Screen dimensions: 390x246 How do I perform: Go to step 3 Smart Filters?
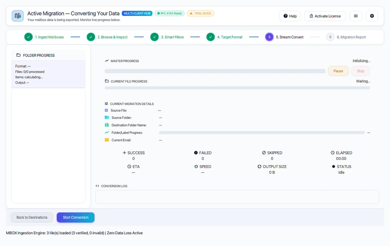[167, 37]
